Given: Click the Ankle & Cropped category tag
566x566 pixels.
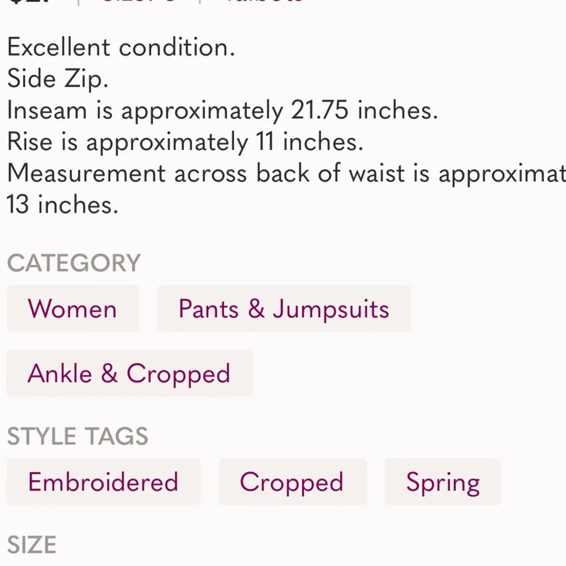Looking at the screenshot, I should [x=129, y=373].
